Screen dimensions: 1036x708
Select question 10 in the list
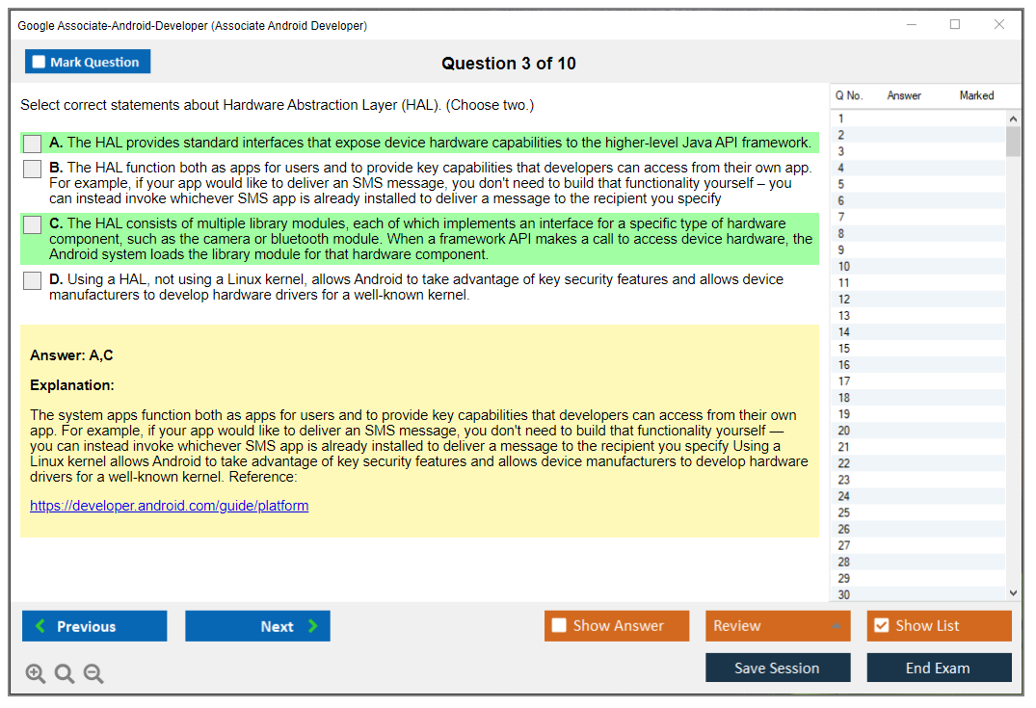point(844,267)
